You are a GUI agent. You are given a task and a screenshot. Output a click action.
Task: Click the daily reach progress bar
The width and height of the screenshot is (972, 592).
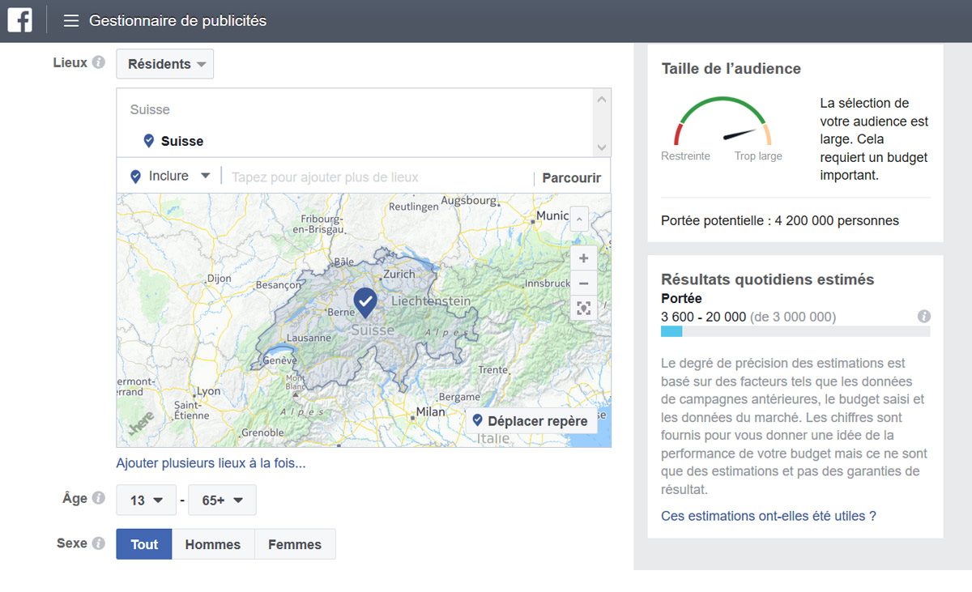tap(795, 331)
